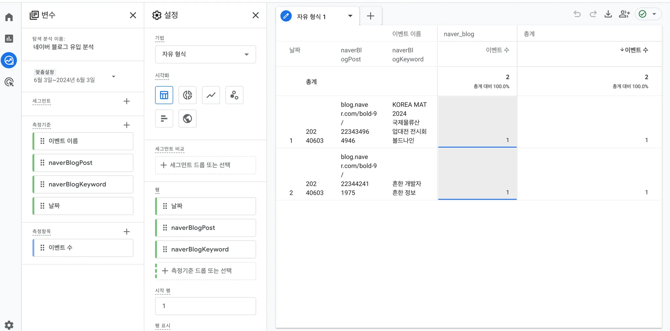The image size is (670, 331).
Task: Choose the scatter plot visualization
Action: (x=234, y=95)
